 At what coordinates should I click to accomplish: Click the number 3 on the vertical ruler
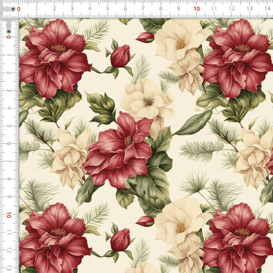coord(9,90)
